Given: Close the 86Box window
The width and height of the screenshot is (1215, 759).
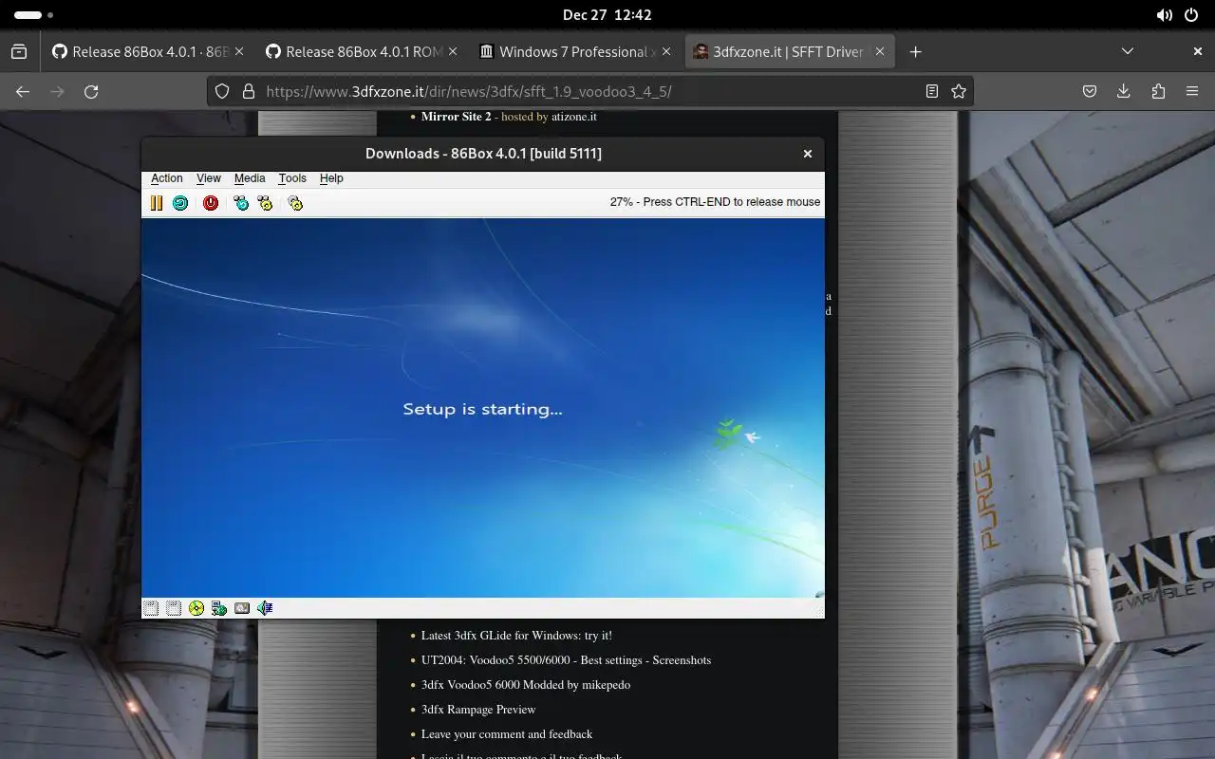Looking at the screenshot, I should [x=808, y=154].
